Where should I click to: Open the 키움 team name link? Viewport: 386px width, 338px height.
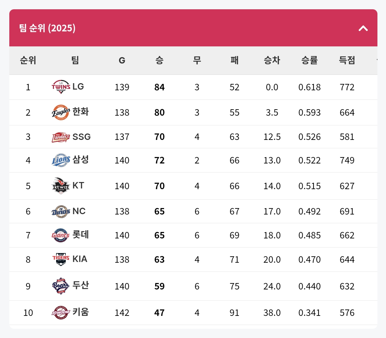click(80, 312)
